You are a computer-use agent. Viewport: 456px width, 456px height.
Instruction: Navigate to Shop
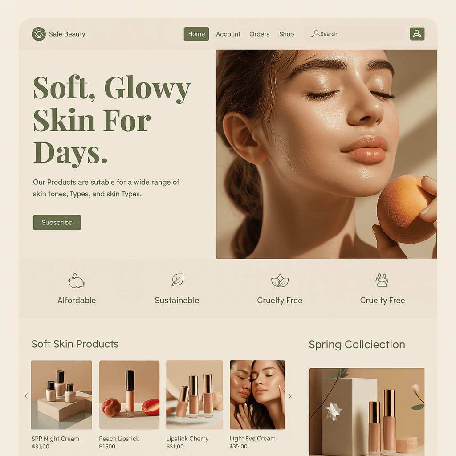[x=286, y=34]
